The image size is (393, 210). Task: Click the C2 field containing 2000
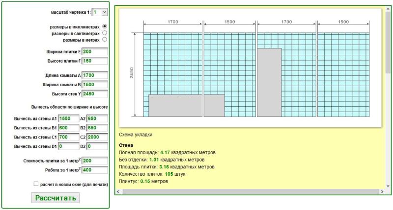click(97, 137)
